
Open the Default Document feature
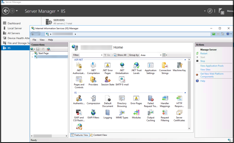click(x=108, y=101)
